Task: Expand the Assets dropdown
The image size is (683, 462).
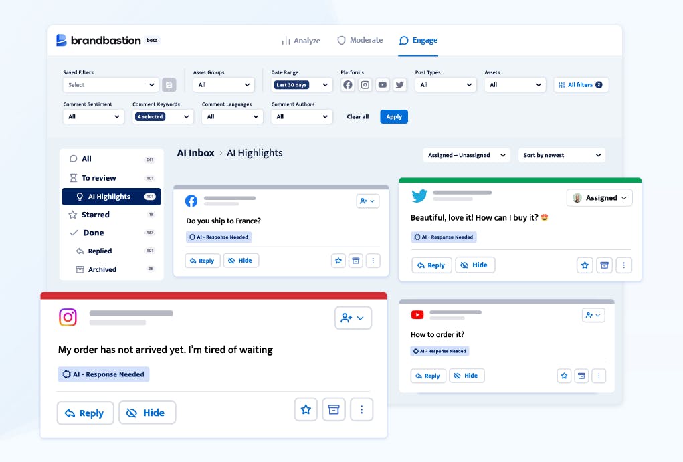Action: coord(515,84)
